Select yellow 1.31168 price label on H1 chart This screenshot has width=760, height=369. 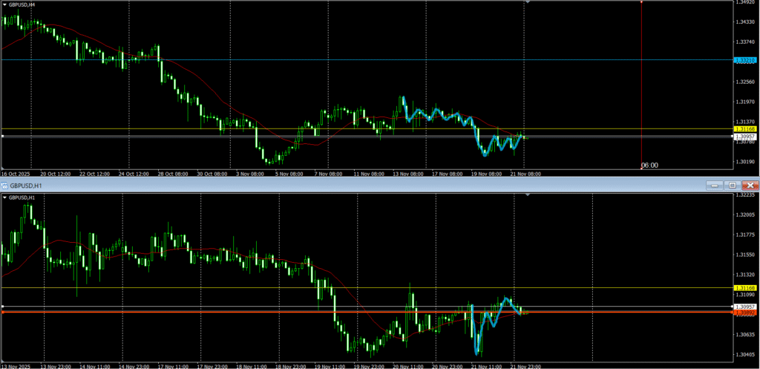pyautogui.click(x=744, y=287)
